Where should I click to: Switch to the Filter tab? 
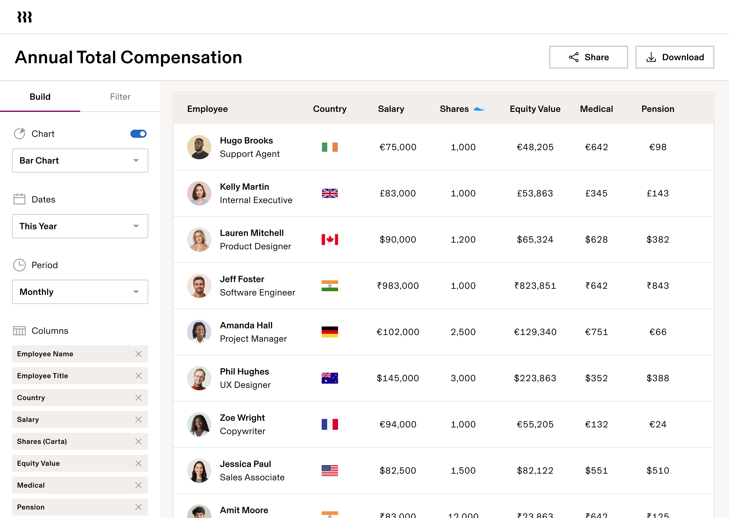click(x=120, y=97)
